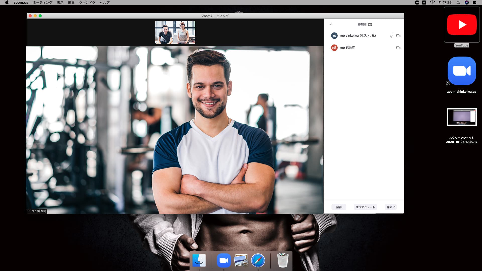Open the zoom.us application menu

[21, 3]
